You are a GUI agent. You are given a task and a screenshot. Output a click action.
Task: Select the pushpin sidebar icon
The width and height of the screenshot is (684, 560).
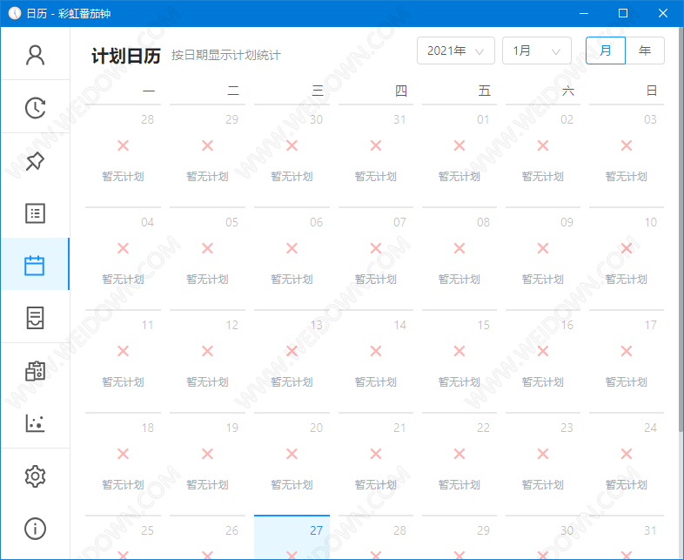click(35, 161)
